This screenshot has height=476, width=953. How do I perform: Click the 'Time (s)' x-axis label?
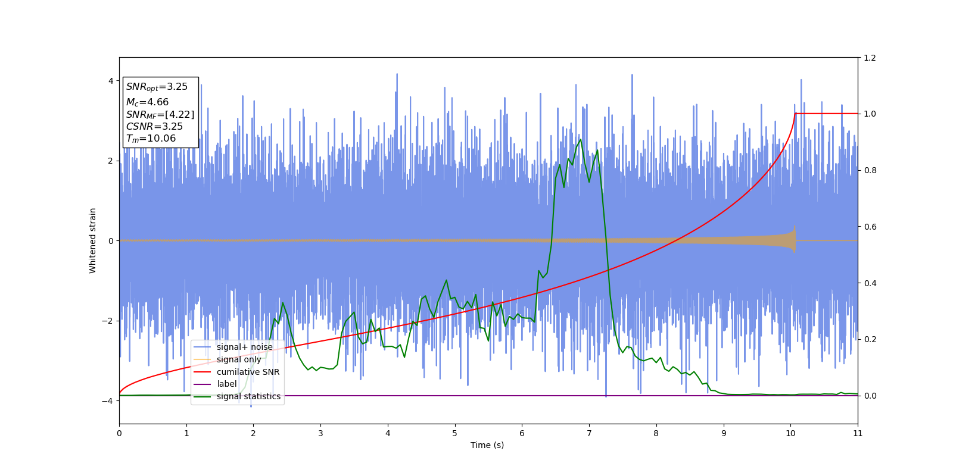[x=487, y=445]
